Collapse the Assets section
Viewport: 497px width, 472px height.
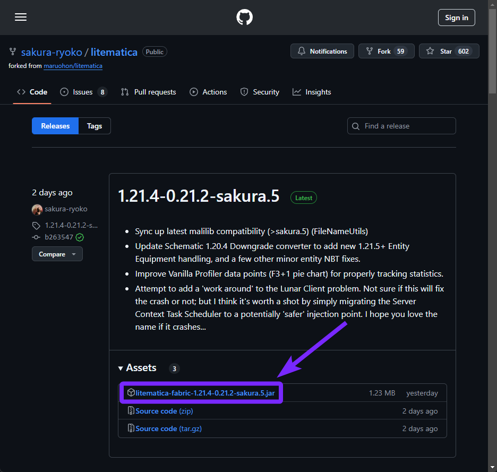pyautogui.click(x=121, y=368)
